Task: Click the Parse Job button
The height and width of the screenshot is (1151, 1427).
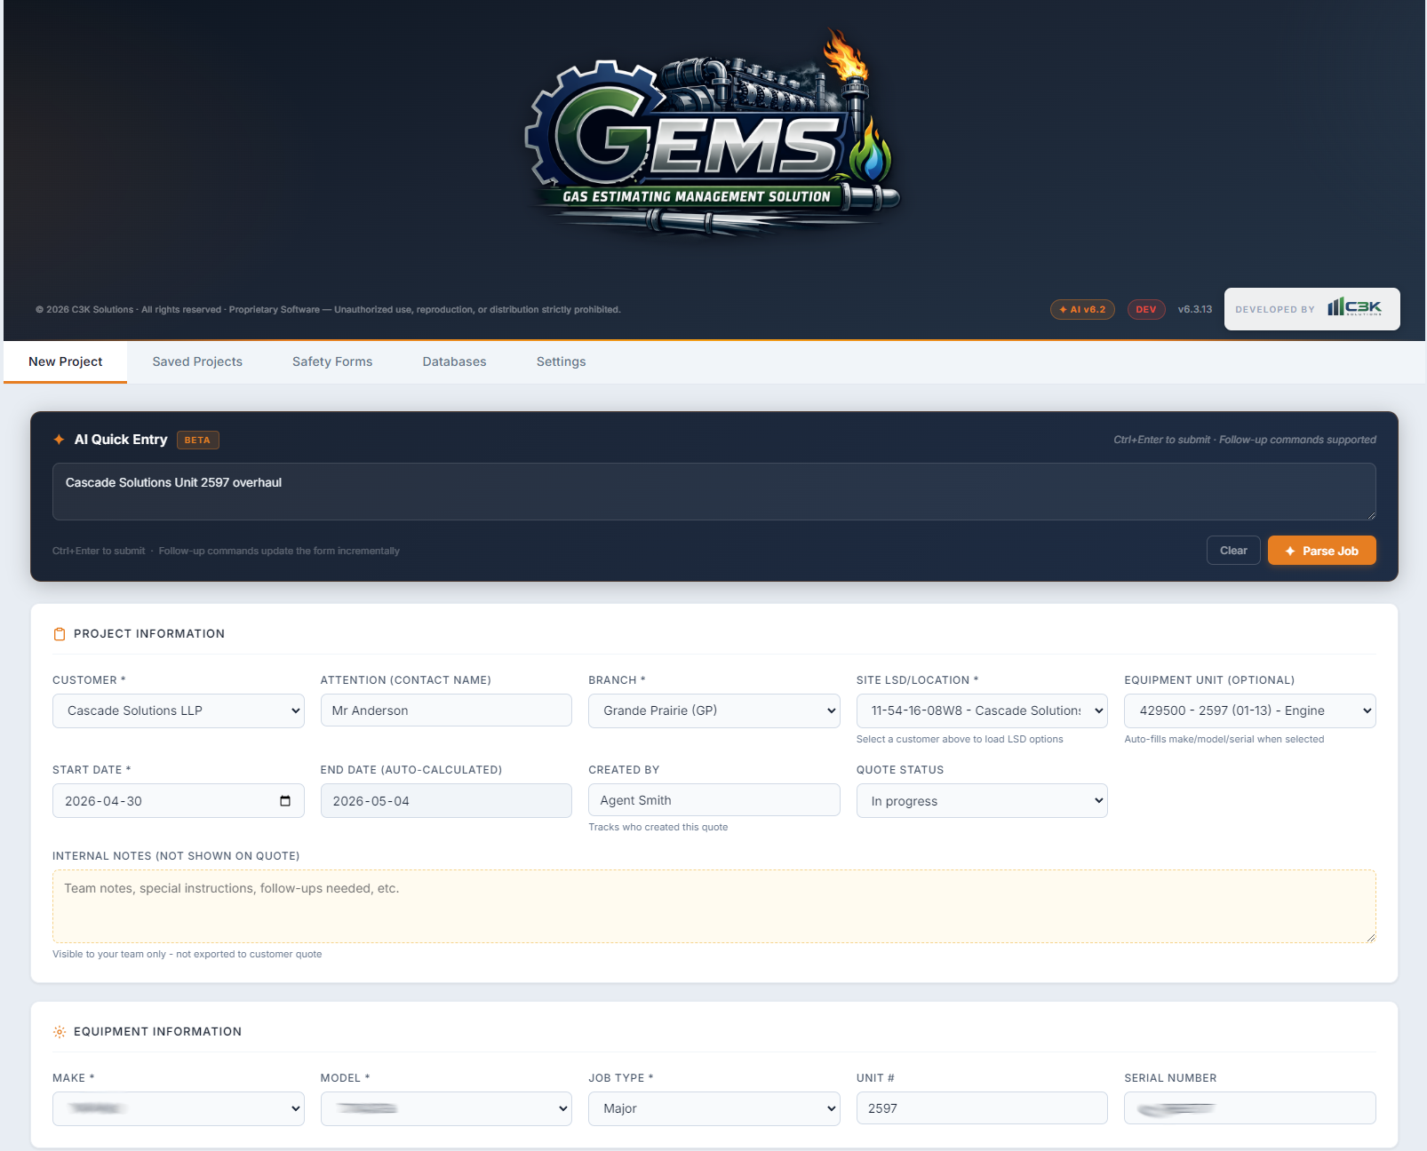Action: coord(1321,551)
